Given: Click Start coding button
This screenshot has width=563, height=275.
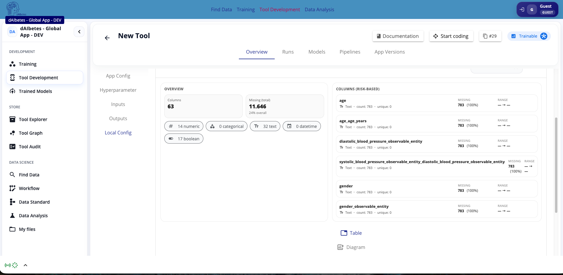Looking at the screenshot, I should (x=451, y=36).
